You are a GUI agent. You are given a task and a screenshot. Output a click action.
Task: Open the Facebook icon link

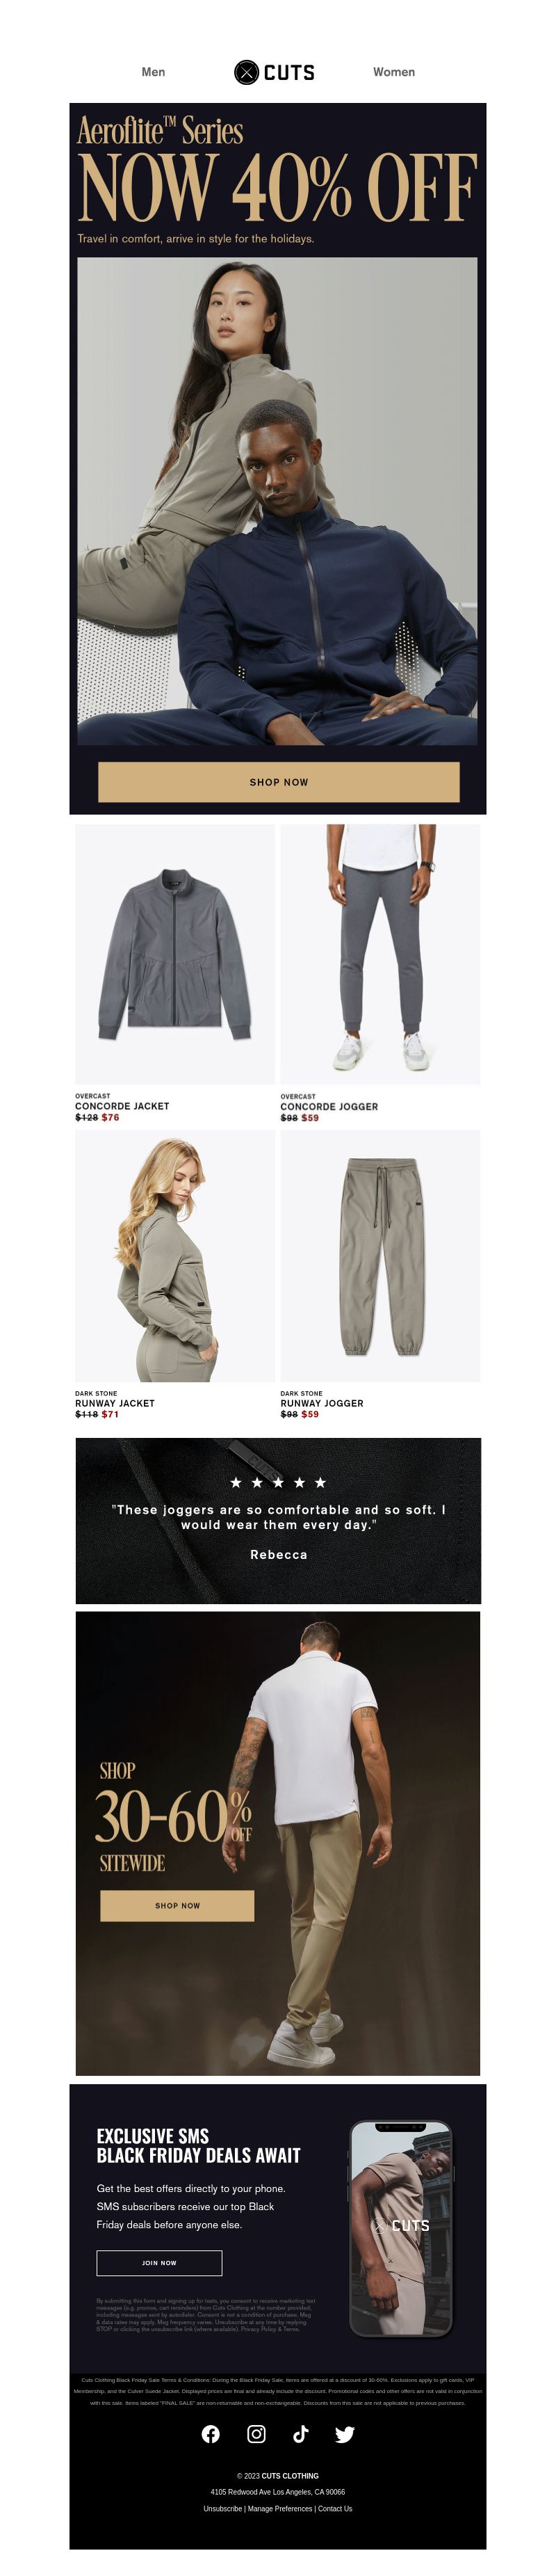[211, 2433]
